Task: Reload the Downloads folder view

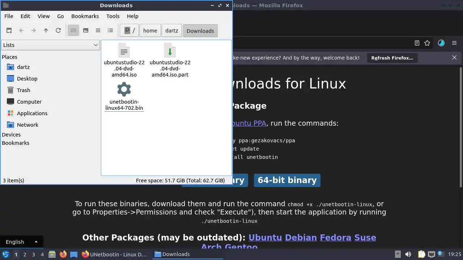Action: pyautogui.click(x=58, y=31)
